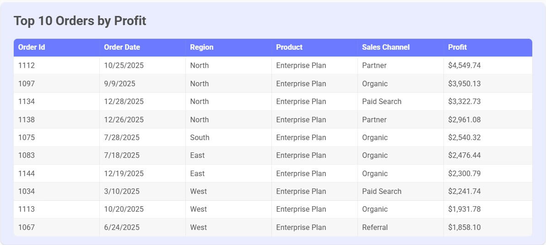This screenshot has width=546, height=245.
Task: Click the date 6/24/2025
Action: 122,227
